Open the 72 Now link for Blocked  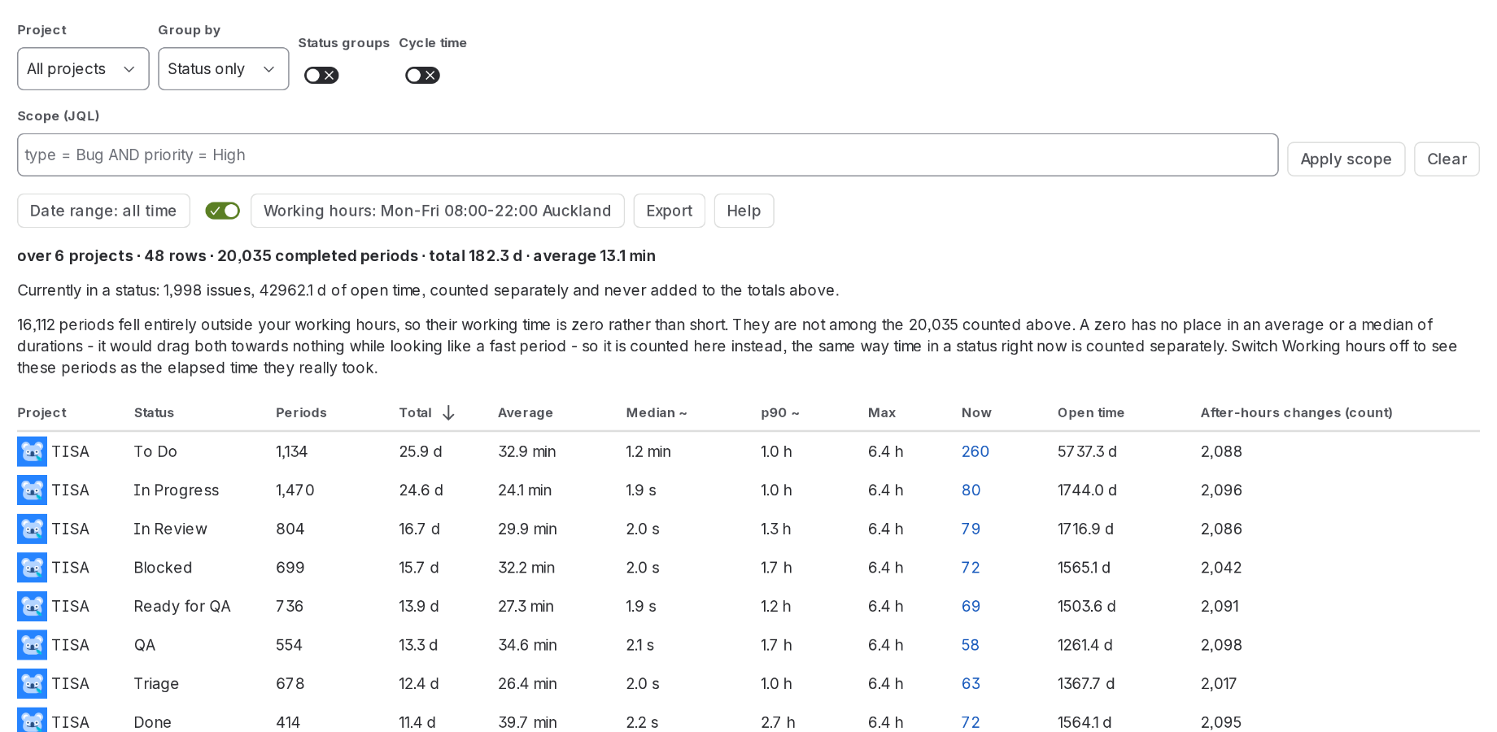pos(971,568)
